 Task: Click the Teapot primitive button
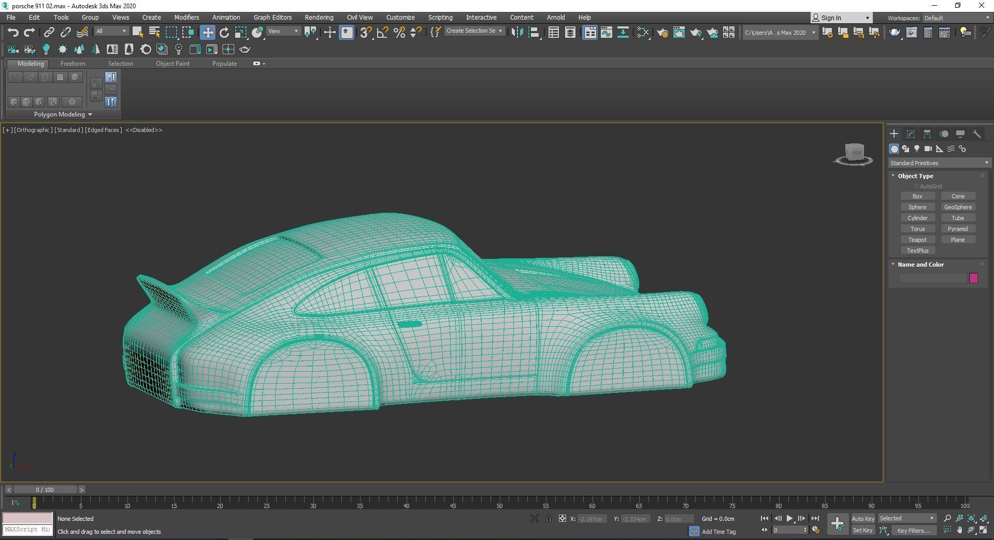[x=917, y=240]
